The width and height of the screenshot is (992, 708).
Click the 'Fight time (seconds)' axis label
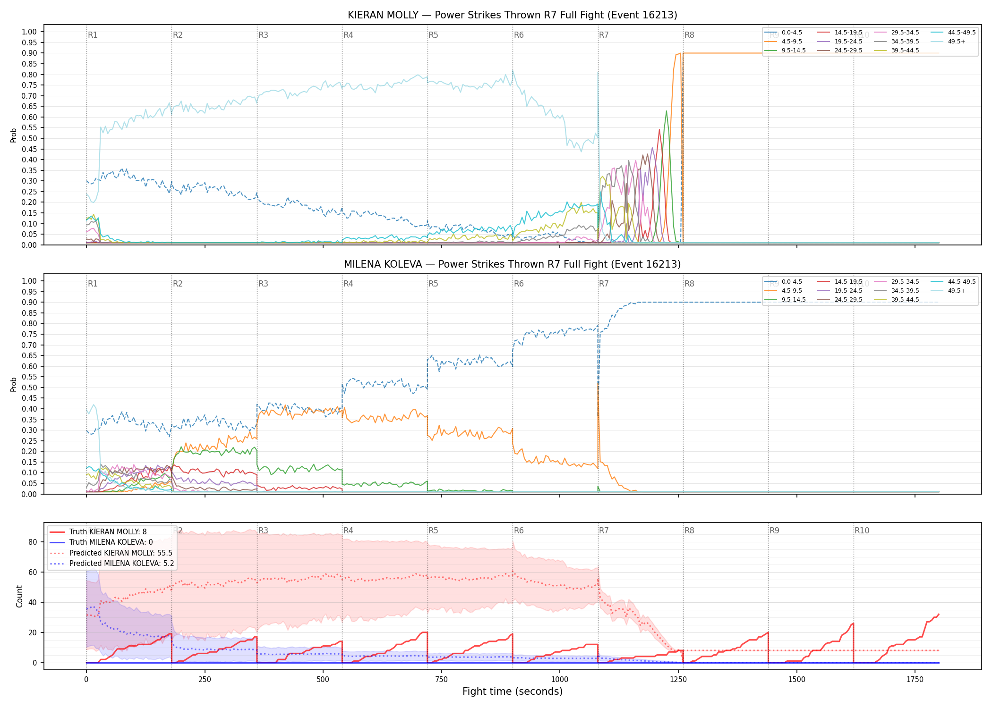pos(513,691)
